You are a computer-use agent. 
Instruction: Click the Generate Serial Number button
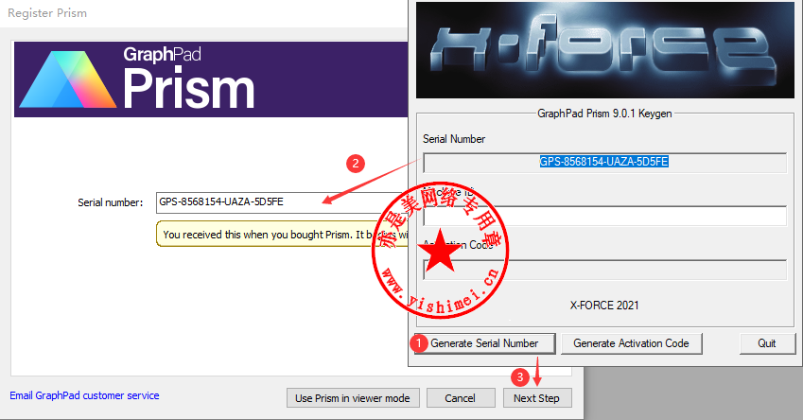(484, 343)
